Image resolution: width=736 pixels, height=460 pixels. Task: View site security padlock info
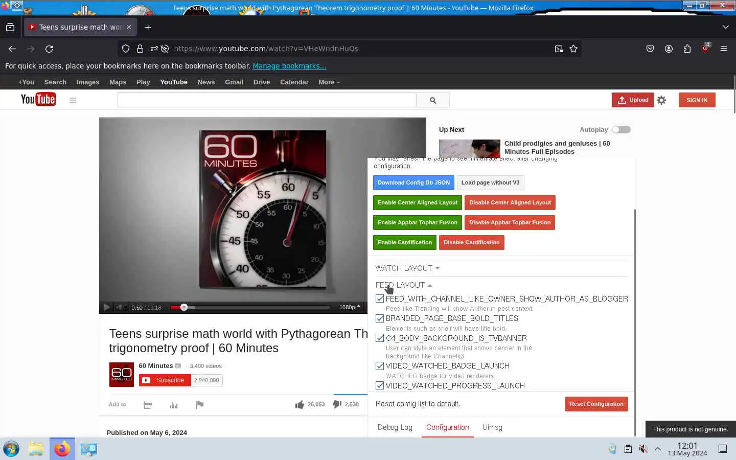[140, 49]
